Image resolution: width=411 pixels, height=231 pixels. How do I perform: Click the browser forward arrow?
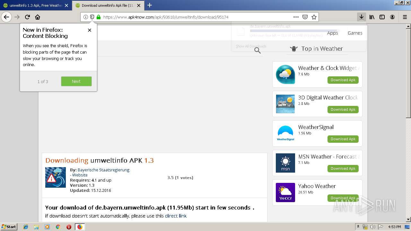tap(17, 17)
